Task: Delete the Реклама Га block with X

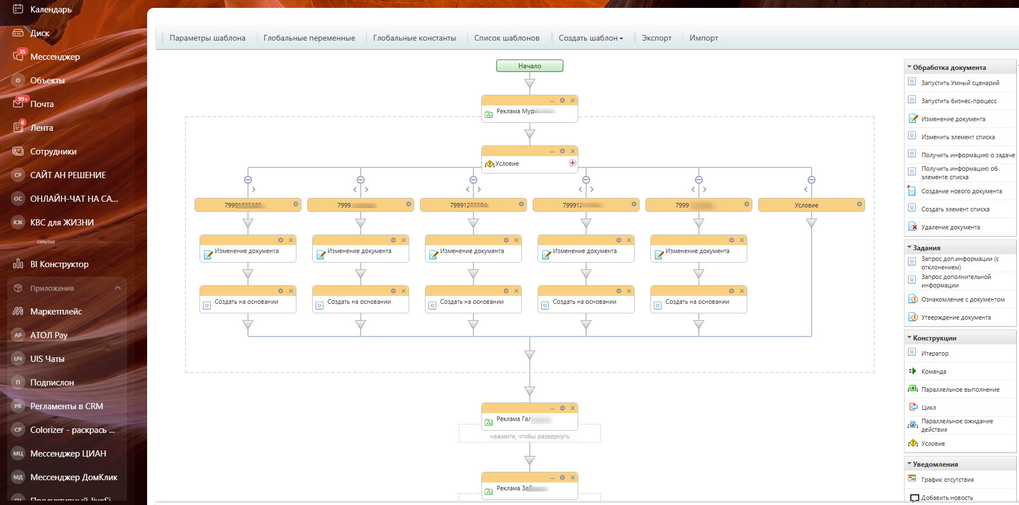Action: pyautogui.click(x=573, y=408)
